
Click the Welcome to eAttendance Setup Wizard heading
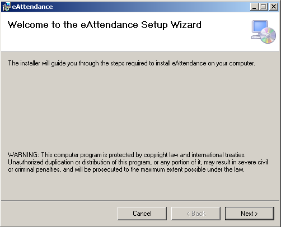tap(105, 25)
